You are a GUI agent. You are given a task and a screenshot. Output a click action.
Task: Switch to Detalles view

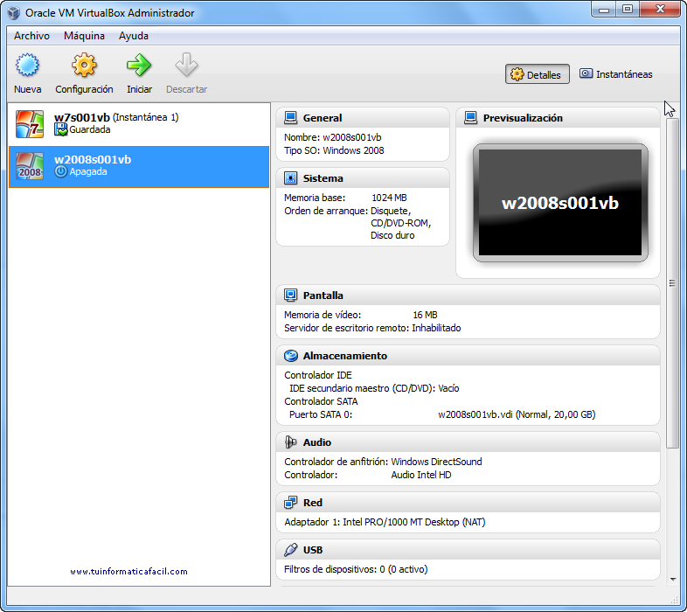tap(538, 74)
